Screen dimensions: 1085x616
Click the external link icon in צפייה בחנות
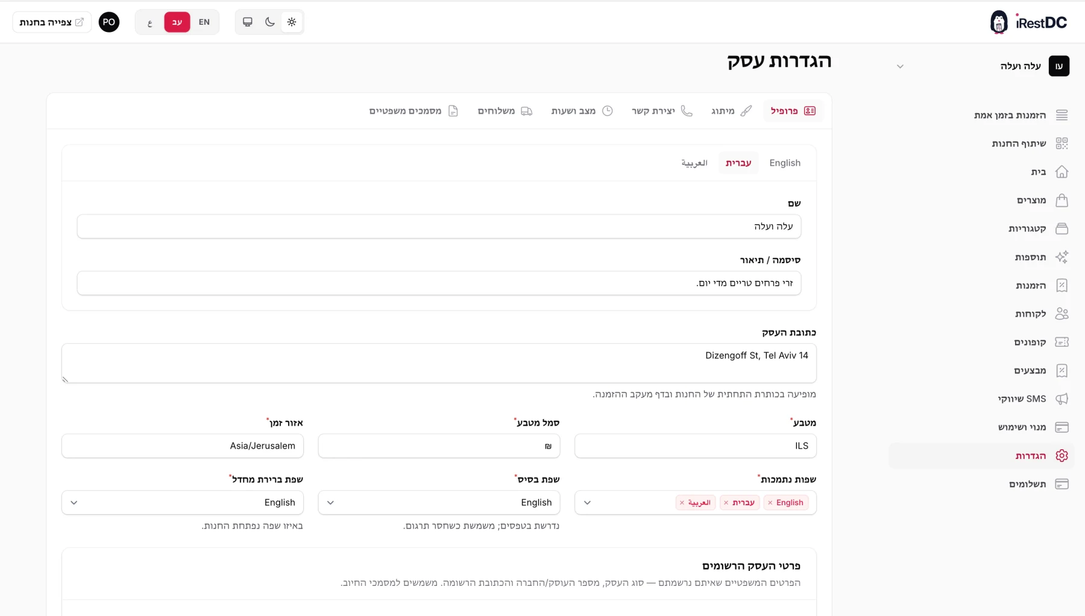pyautogui.click(x=80, y=22)
